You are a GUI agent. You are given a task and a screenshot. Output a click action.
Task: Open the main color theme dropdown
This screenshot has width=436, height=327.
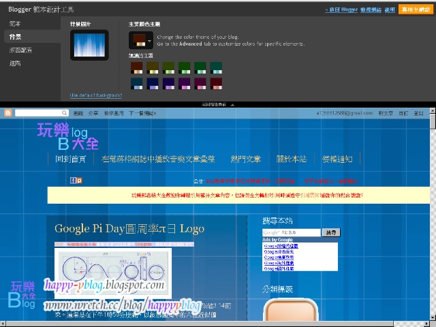tap(141, 40)
